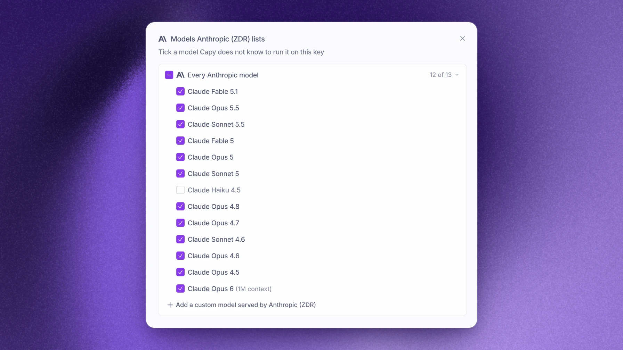Click the "(1M context)" note text
623x350 pixels.
(253, 289)
